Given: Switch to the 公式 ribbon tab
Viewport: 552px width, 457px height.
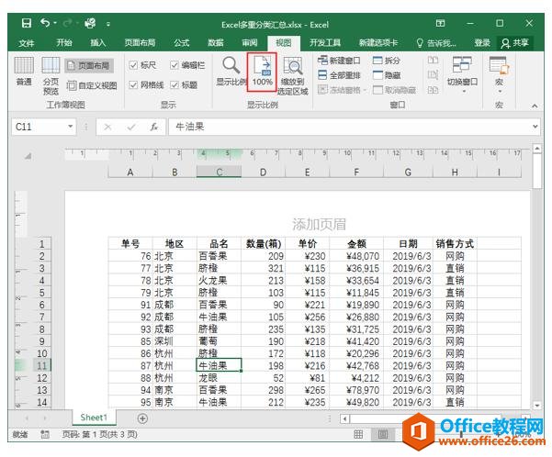Looking at the screenshot, I should pyautogui.click(x=182, y=43).
